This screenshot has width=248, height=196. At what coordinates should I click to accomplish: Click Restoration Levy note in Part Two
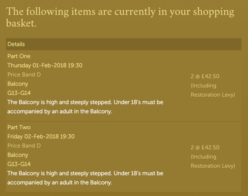213,166
